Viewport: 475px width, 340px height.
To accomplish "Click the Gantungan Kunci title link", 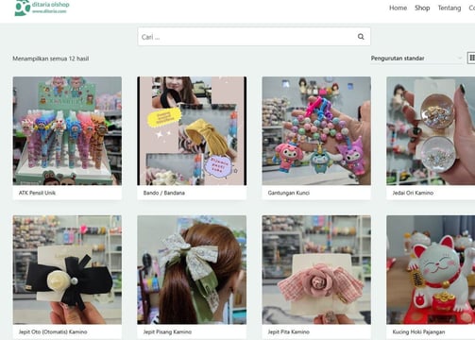I will click(289, 193).
